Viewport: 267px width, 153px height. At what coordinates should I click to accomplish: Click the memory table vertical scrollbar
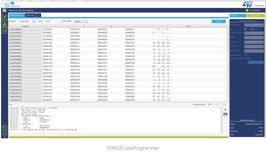coord(227,64)
